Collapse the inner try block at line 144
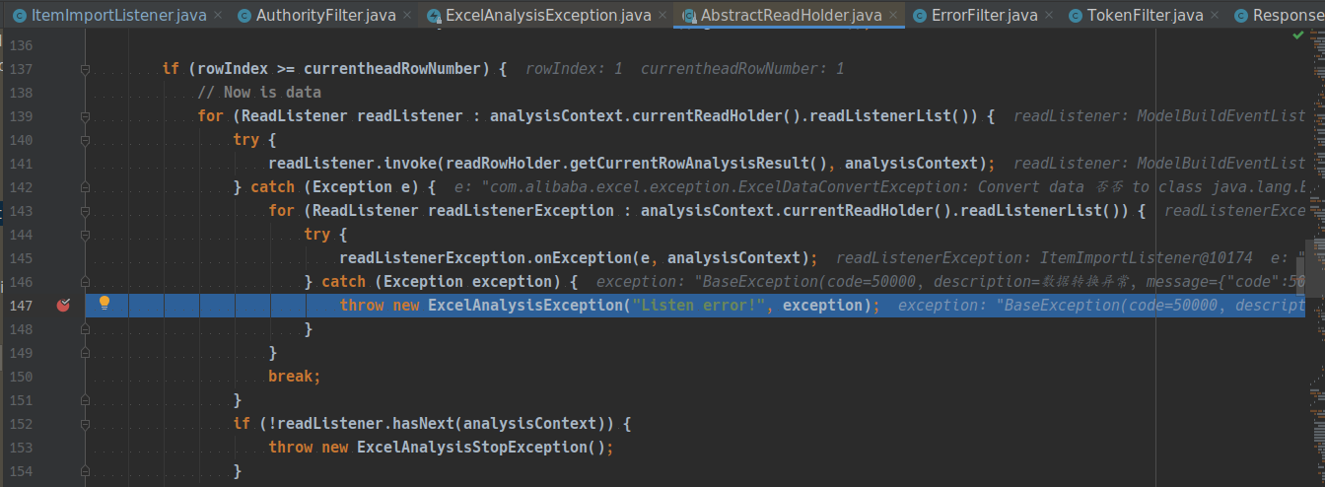 [86, 235]
